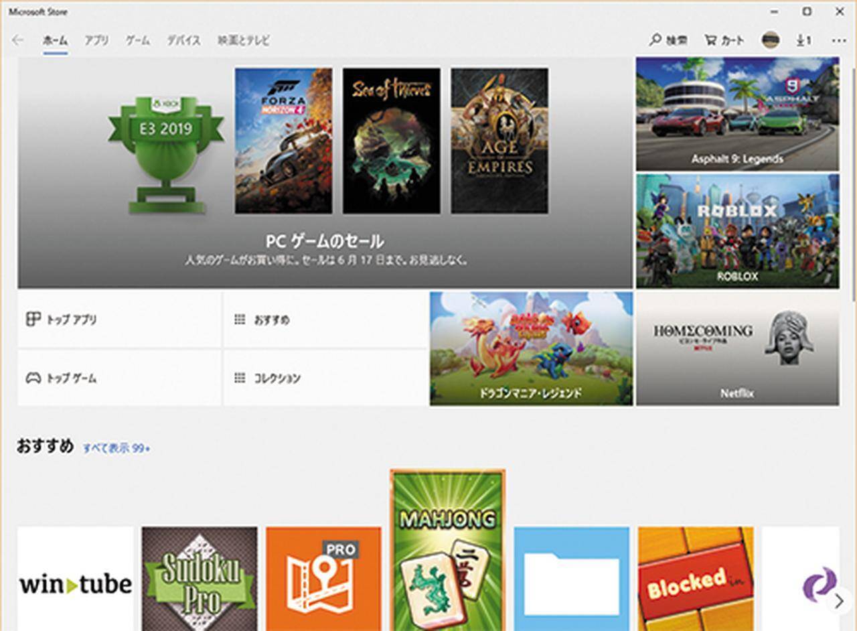The image size is (857, 631).
Task: Open the Forza Horizon 4 cover
Action: pos(283,141)
